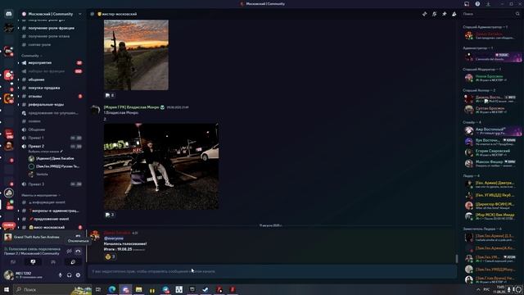The image size is (524, 295).
Task: Open user settings gear
Action: (x=78, y=275)
